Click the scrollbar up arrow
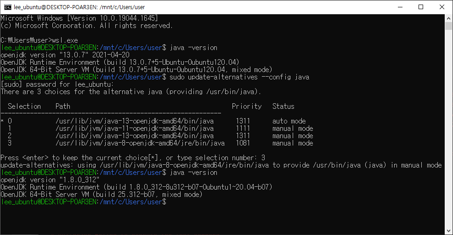 click(x=448, y=18)
